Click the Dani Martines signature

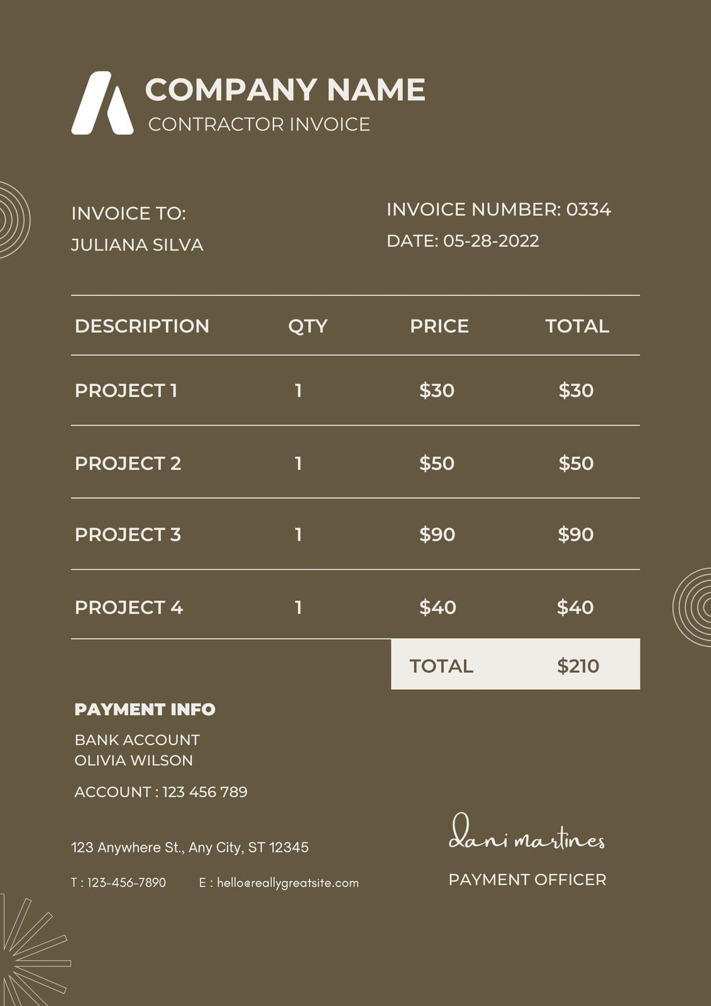pyautogui.click(x=527, y=833)
